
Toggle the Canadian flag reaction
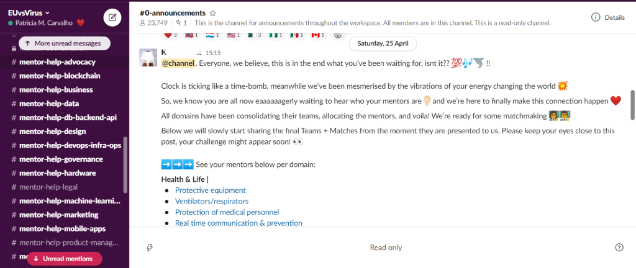[x=317, y=35]
